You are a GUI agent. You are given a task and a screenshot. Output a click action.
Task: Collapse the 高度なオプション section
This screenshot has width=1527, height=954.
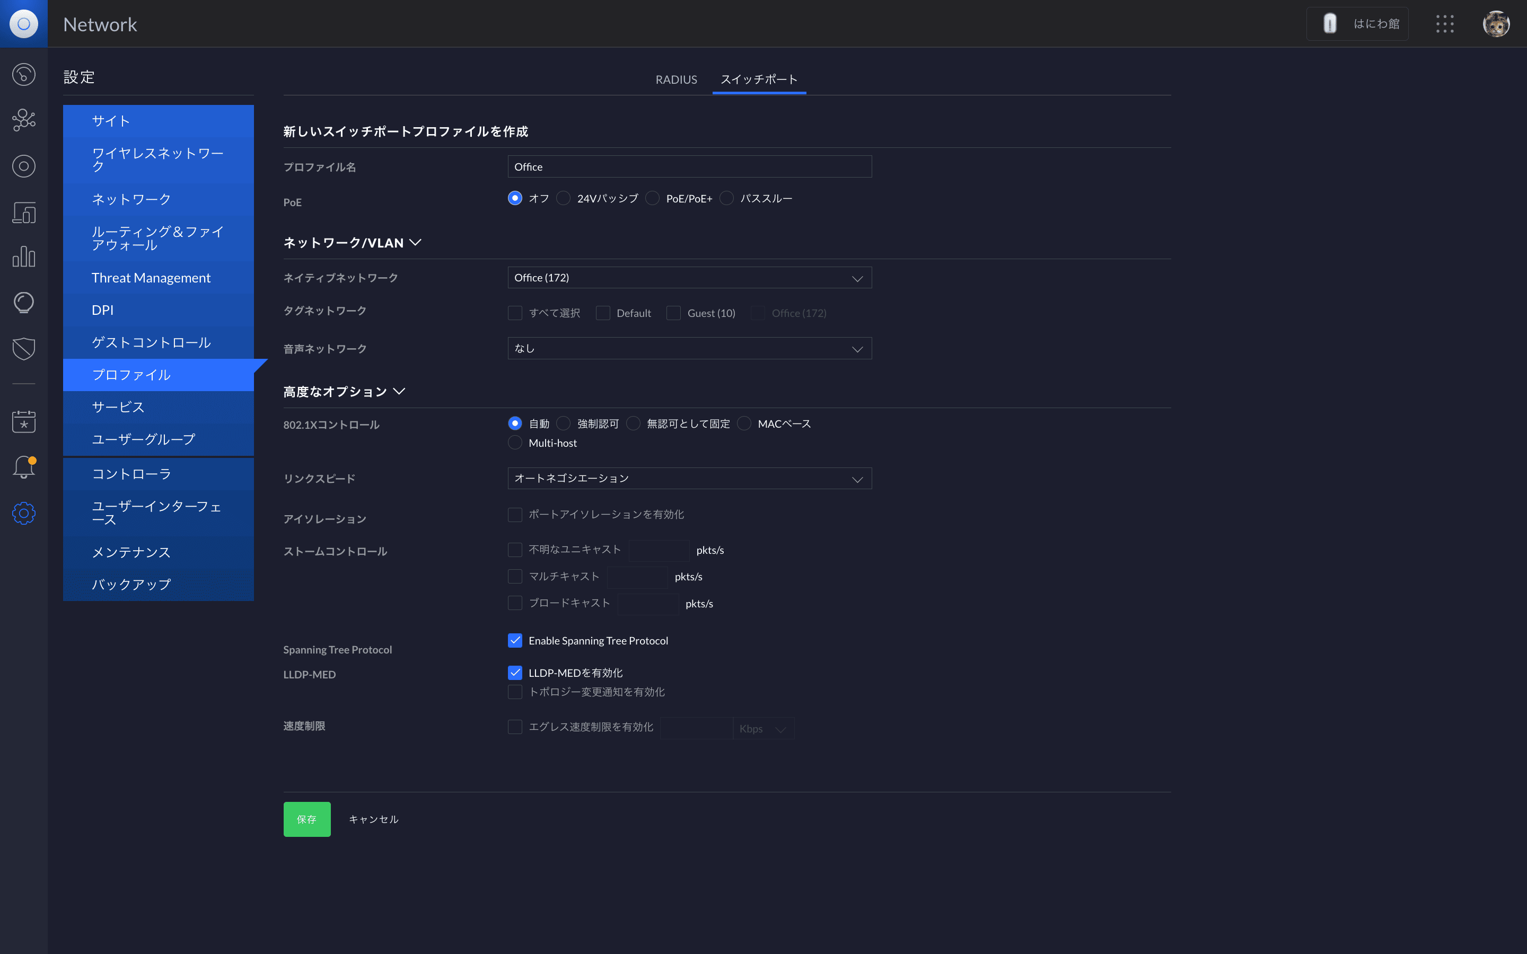click(345, 392)
